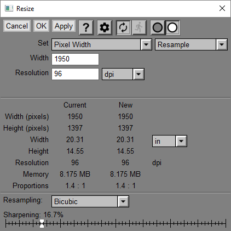Expand the Pixel Width set dropdown
The width and height of the screenshot is (231, 231).
click(x=102, y=44)
